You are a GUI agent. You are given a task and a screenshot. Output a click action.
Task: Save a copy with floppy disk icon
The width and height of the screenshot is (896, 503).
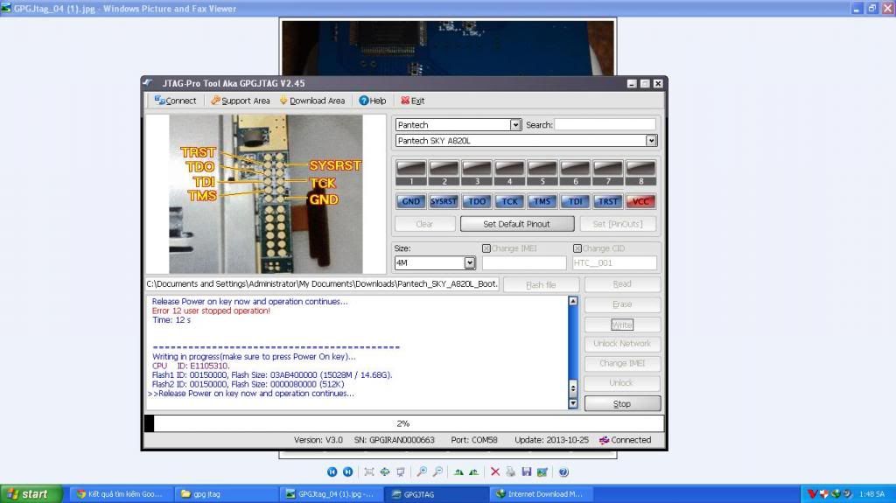click(x=526, y=472)
